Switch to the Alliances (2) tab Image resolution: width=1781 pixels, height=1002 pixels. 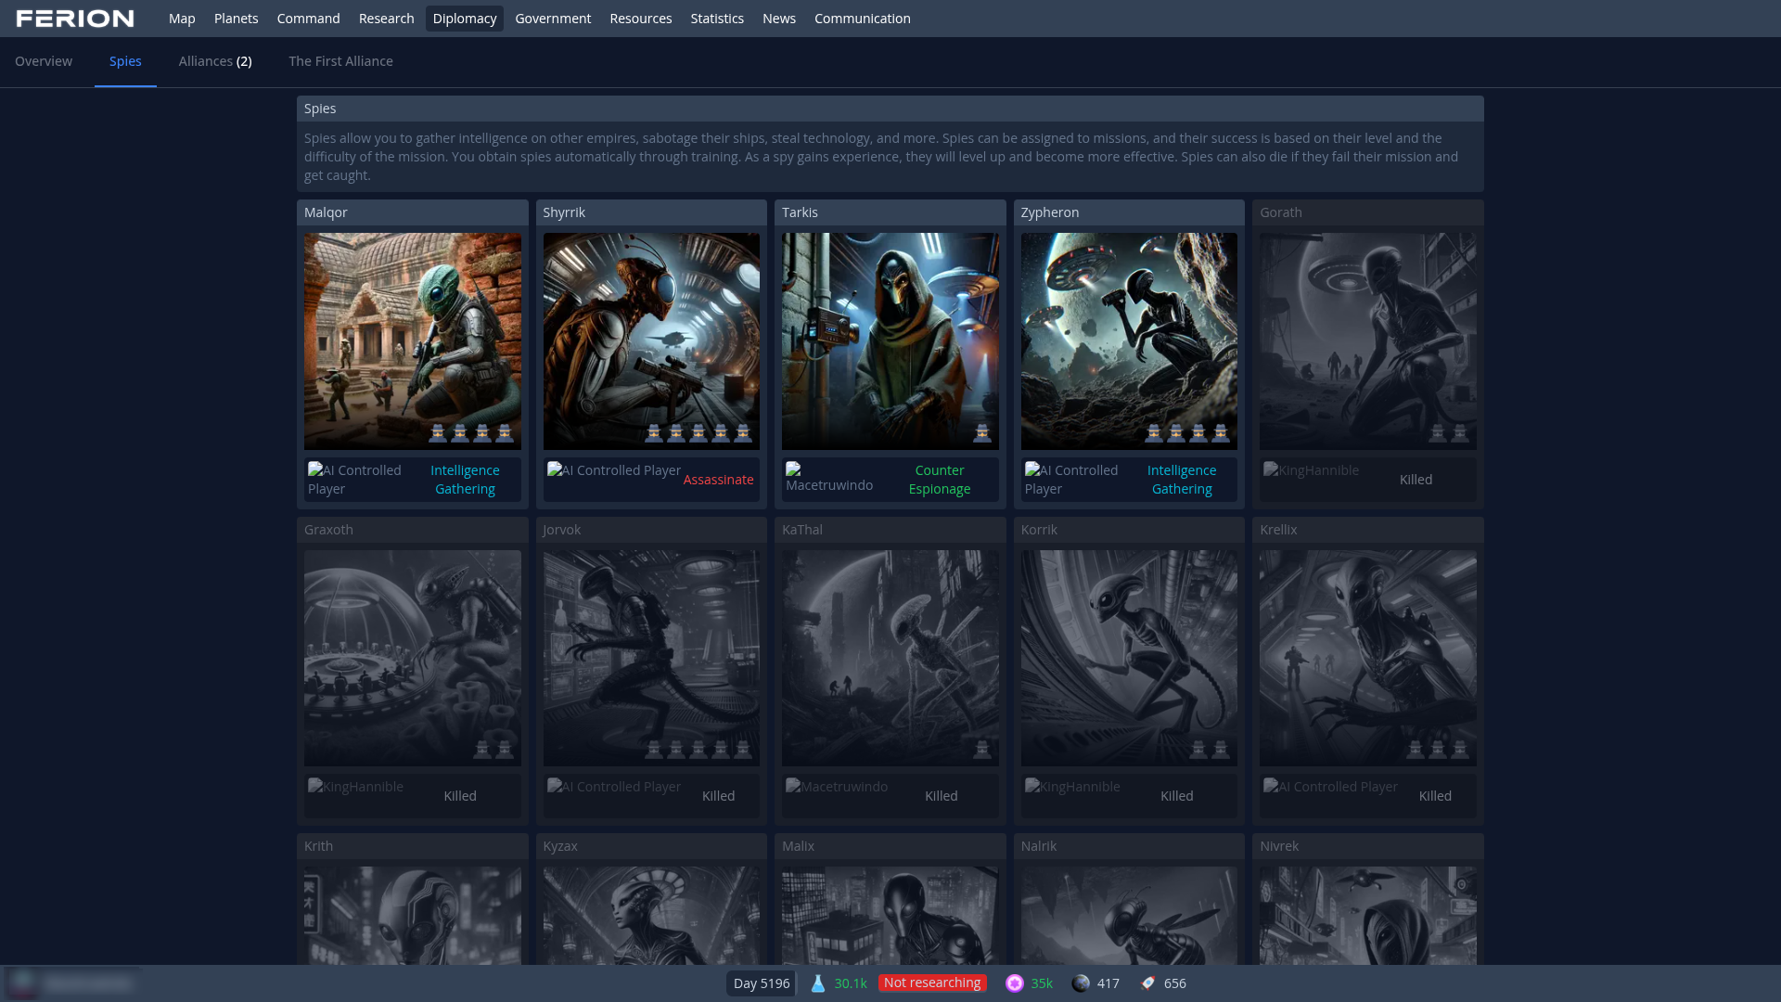[215, 61]
